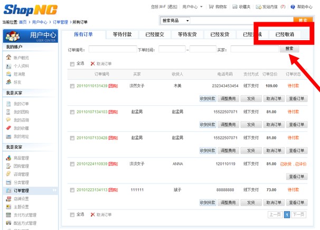Click the 订单管理 icon in sidebar
The image size is (320, 230).
tap(8, 190)
